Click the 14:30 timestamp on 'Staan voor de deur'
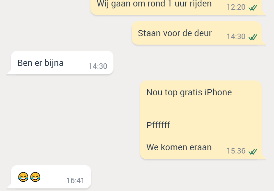This screenshot has width=274, height=191. pyautogui.click(x=236, y=37)
